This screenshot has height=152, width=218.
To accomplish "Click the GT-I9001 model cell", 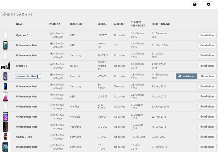I will pyautogui.click(x=103, y=137).
